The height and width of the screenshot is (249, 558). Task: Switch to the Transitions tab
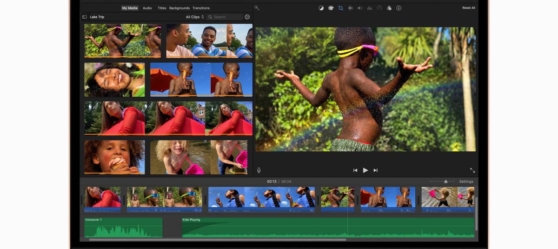(x=201, y=8)
